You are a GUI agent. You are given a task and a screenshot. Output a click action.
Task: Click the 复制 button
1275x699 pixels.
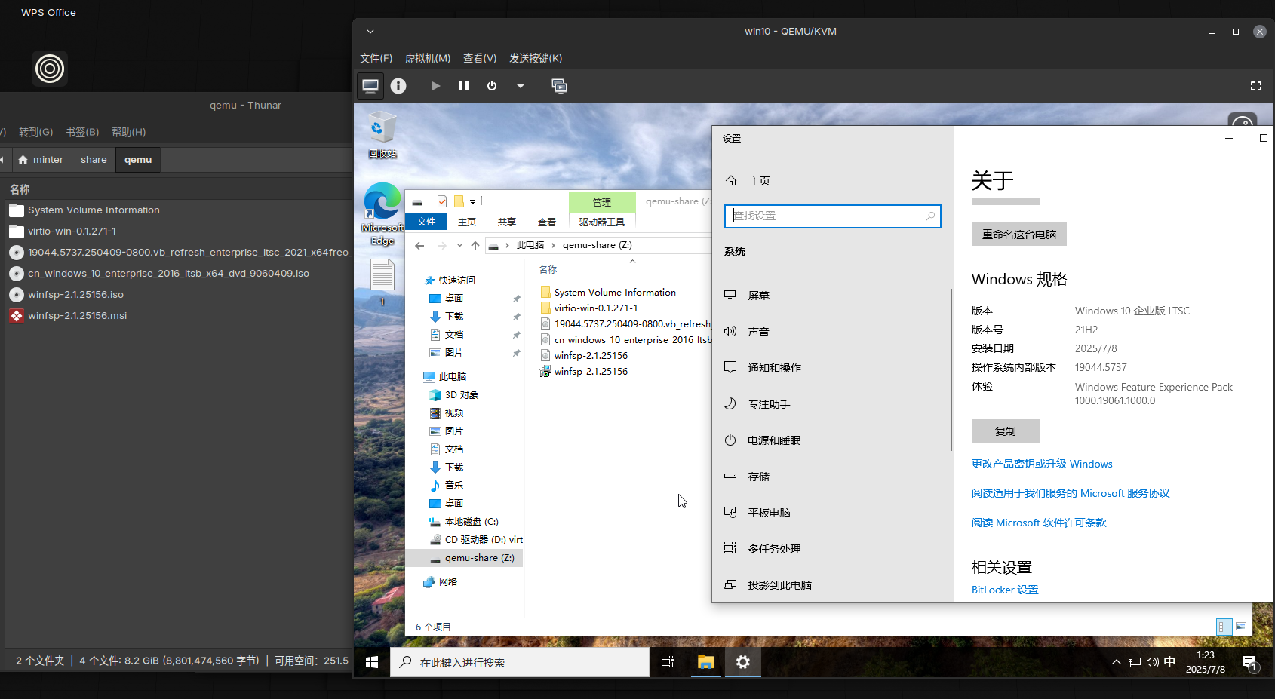[1005, 431]
